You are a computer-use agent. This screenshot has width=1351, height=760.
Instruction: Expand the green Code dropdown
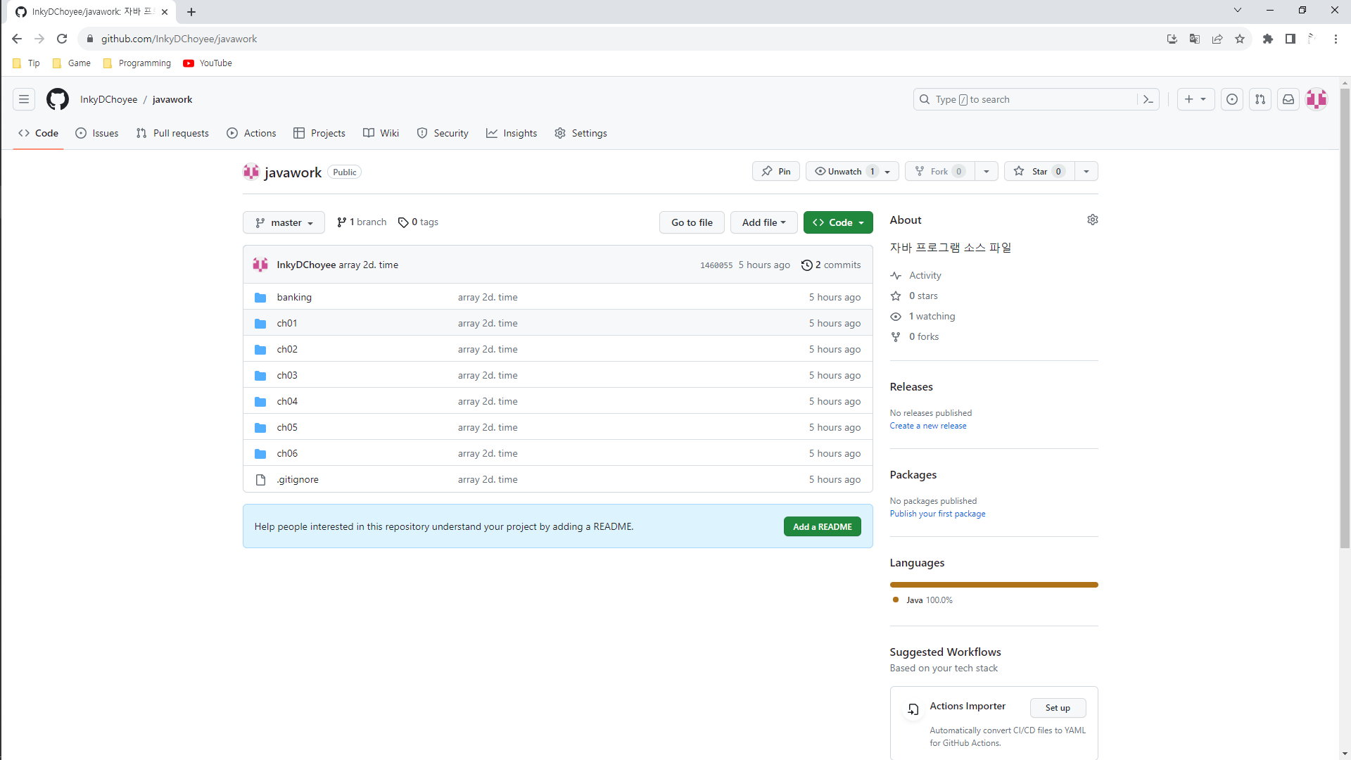click(837, 222)
